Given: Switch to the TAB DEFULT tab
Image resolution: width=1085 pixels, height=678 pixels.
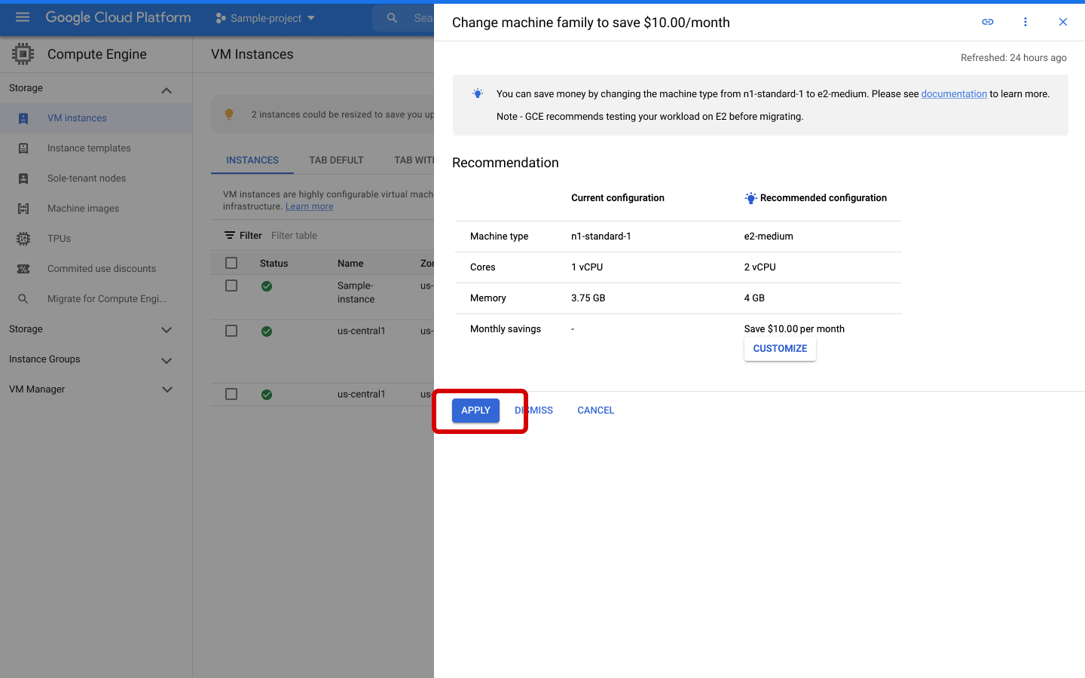Looking at the screenshot, I should click(336, 160).
